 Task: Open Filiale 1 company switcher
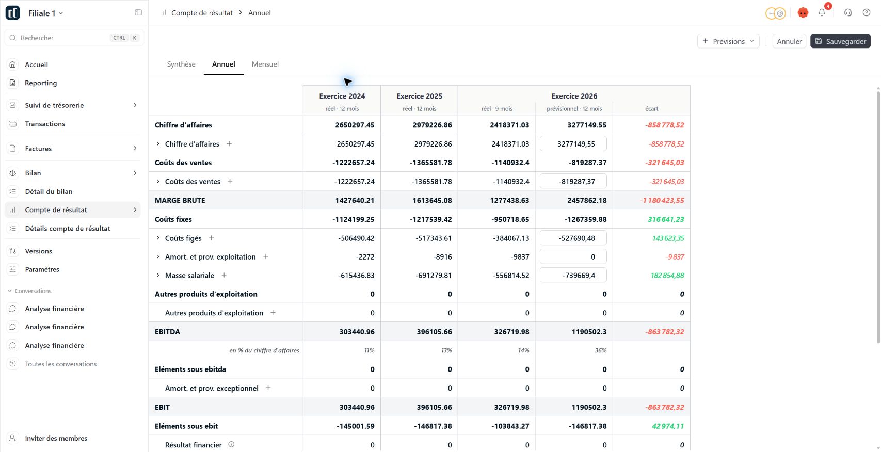point(45,13)
